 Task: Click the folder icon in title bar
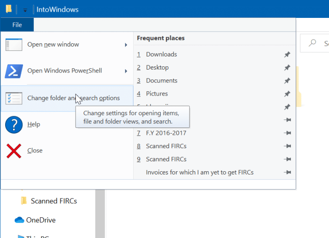coord(8,9)
